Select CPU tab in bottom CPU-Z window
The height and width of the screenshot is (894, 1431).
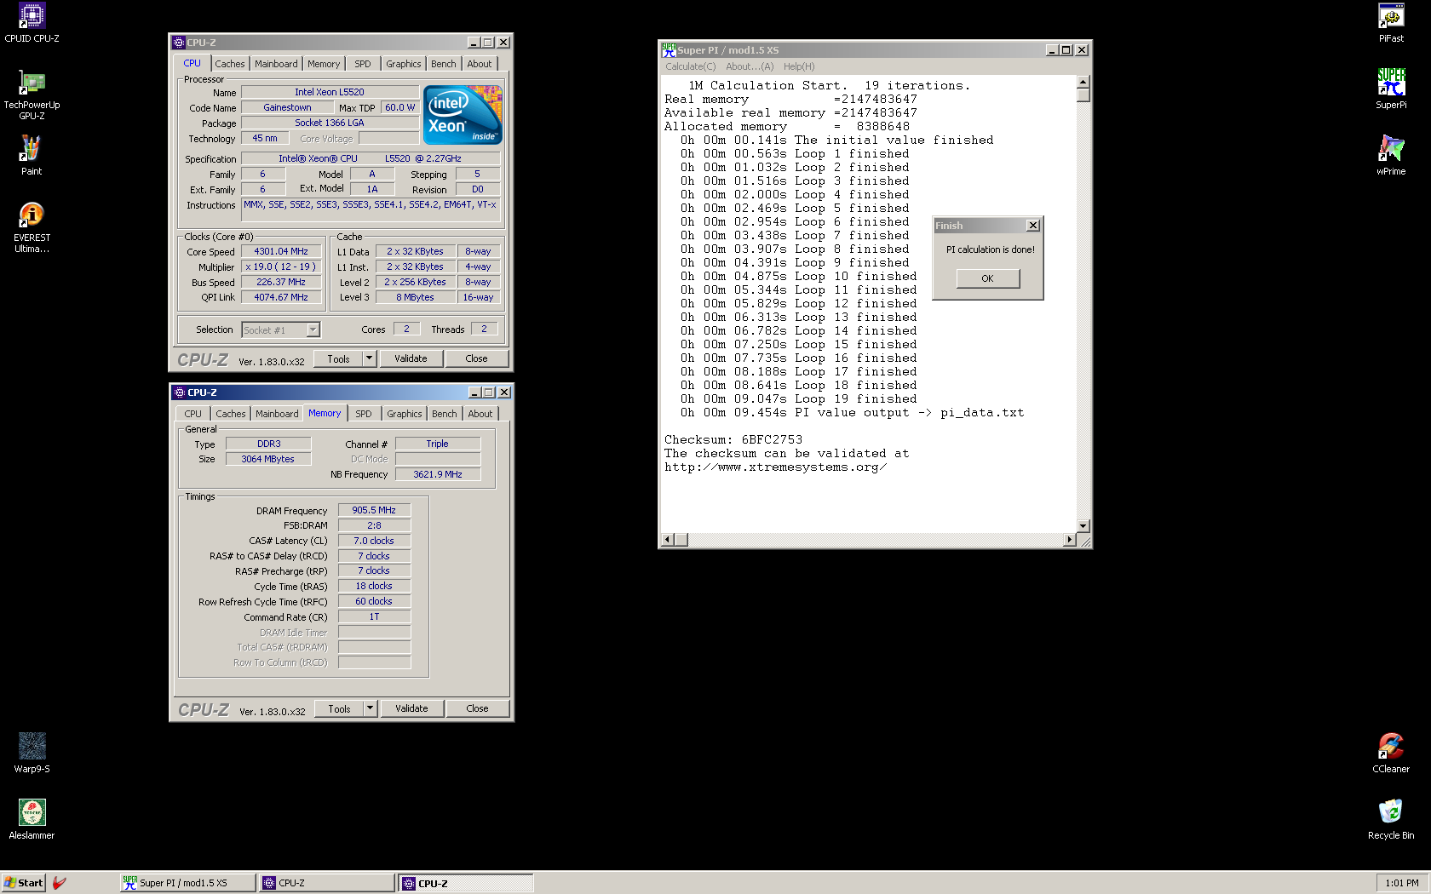[x=193, y=414]
